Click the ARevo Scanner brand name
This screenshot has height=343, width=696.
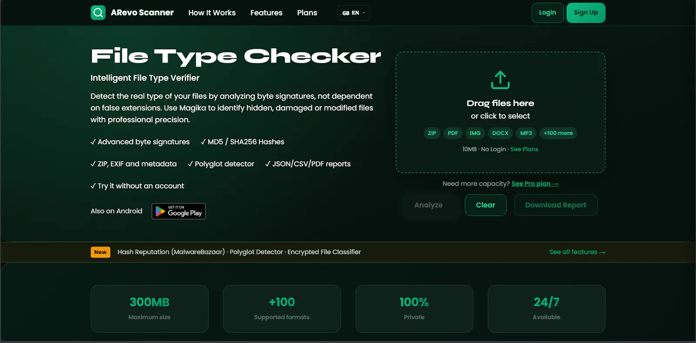coord(142,13)
